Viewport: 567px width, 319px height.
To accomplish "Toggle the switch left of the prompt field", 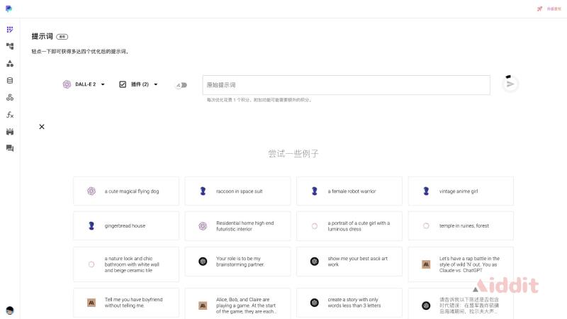I will pyautogui.click(x=181, y=85).
